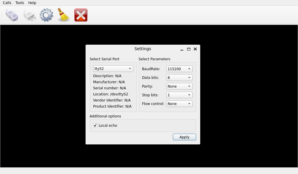Click the Disconnect unplugged icon
The width and height of the screenshot is (298, 174).
click(29, 15)
